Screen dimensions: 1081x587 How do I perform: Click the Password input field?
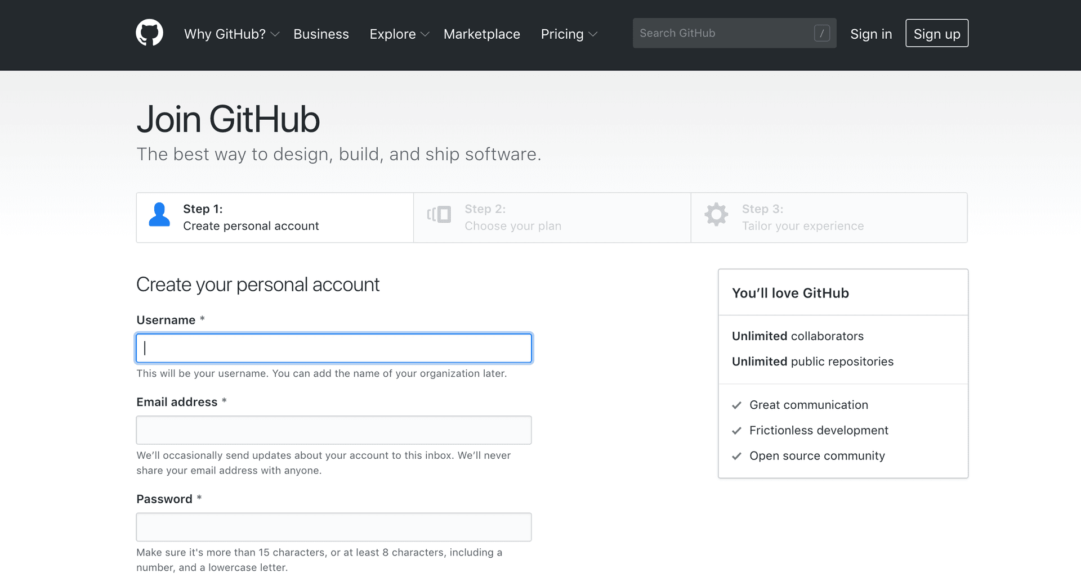pyautogui.click(x=333, y=527)
